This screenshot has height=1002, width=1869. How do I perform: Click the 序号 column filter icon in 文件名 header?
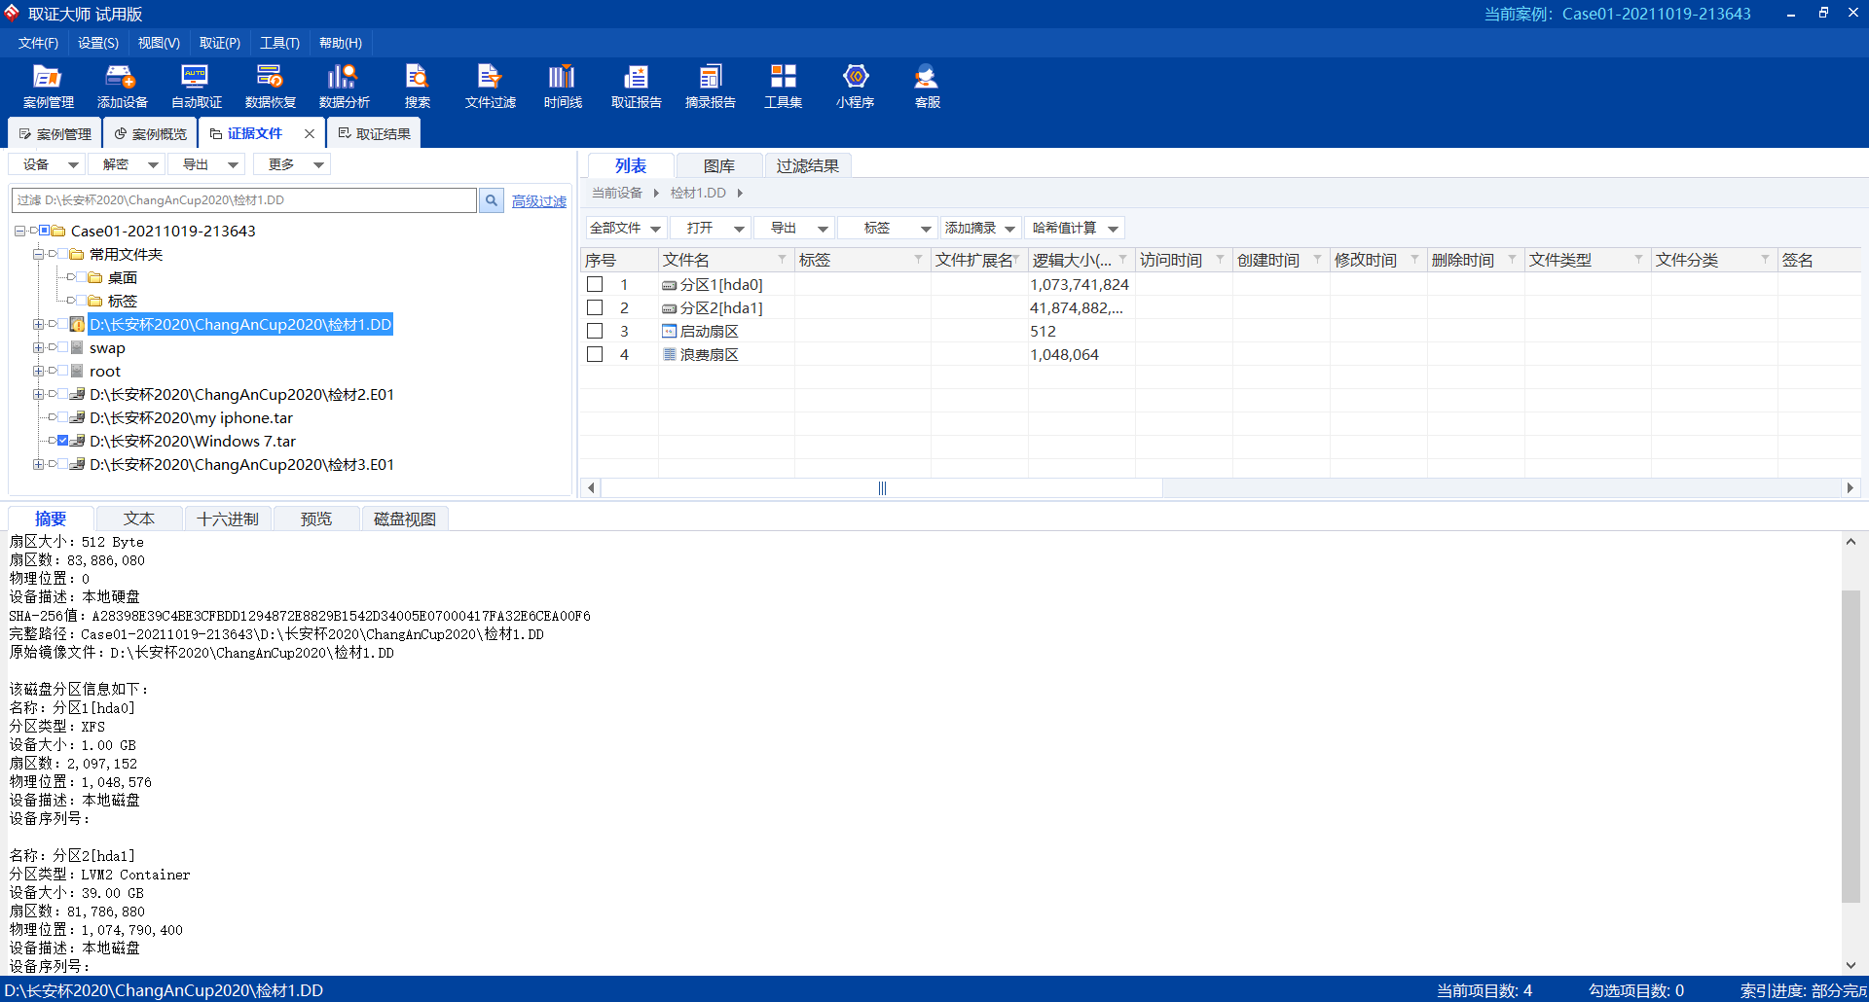[782, 260]
